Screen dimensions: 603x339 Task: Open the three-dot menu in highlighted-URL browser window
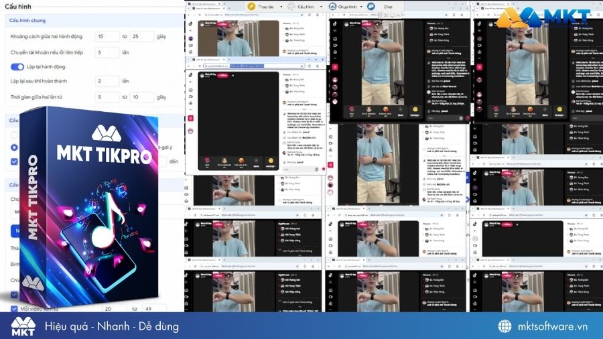coord(324,66)
